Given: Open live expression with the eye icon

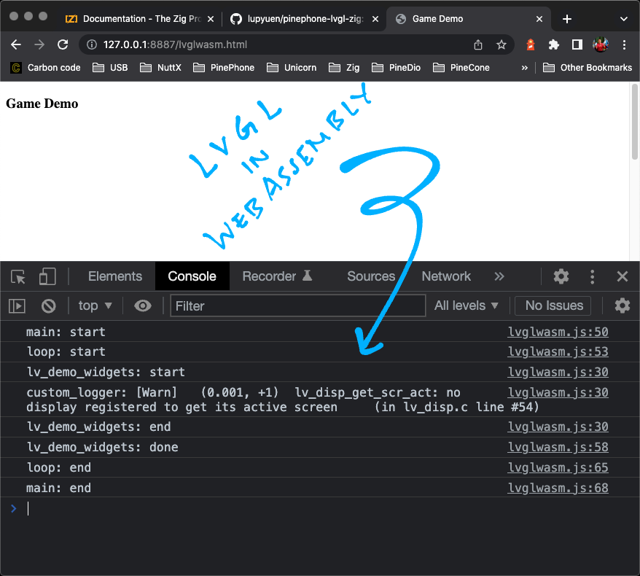Looking at the screenshot, I should (143, 305).
